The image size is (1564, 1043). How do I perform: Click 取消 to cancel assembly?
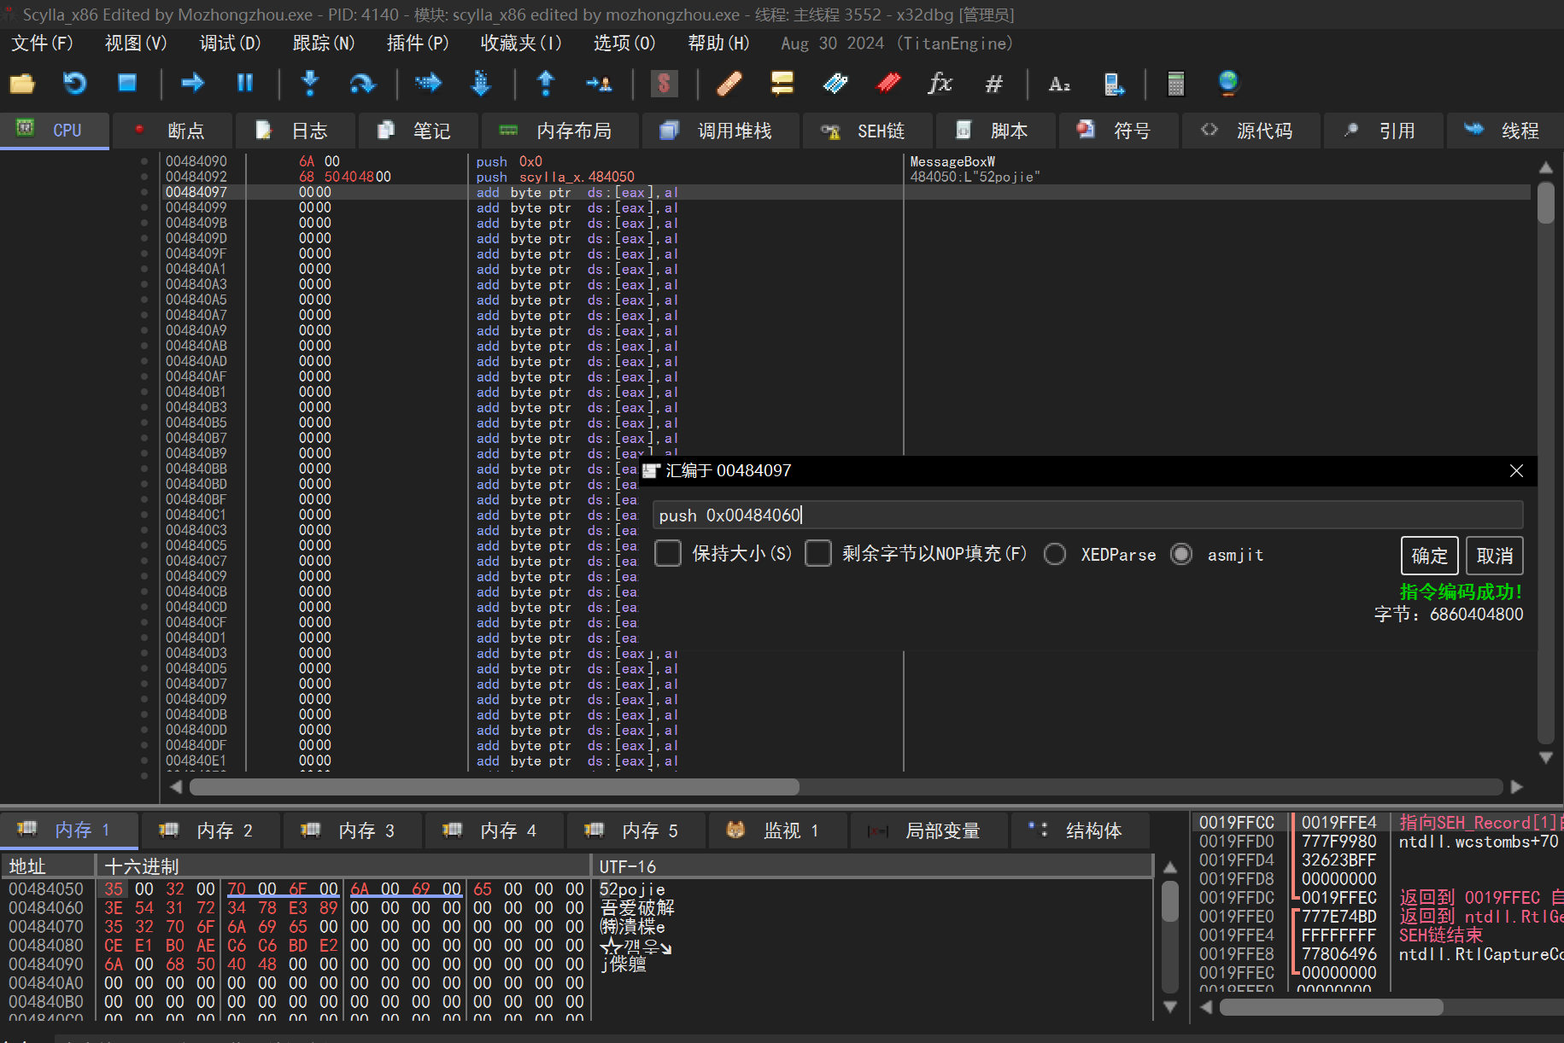1495,556
